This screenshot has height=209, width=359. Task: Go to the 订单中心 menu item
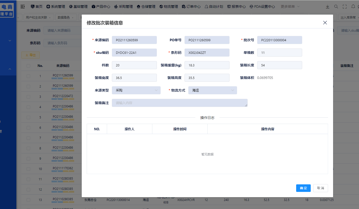(x=191, y=7)
